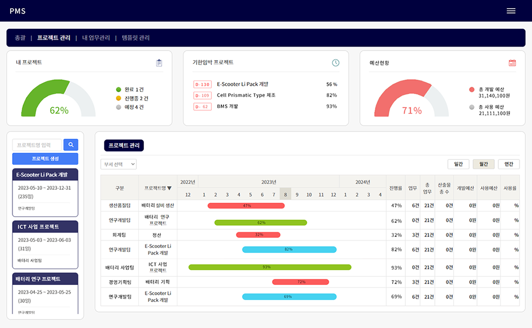Switch timeline view to 월간

click(483, 164)
